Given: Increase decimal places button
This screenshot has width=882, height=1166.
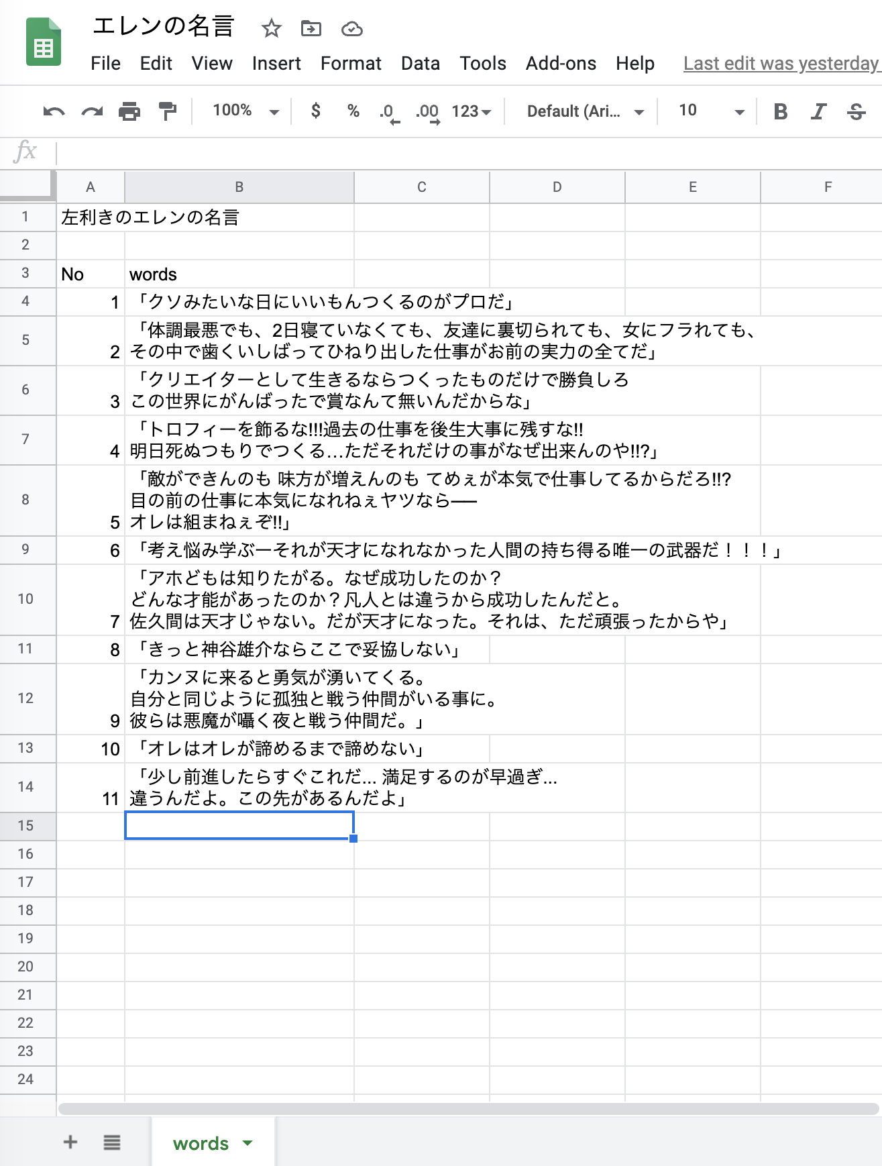Looking at the screenshot, I should [427, 112].
